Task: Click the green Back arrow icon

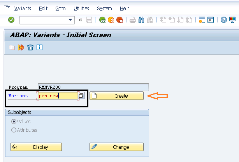Action: (102, 20)
